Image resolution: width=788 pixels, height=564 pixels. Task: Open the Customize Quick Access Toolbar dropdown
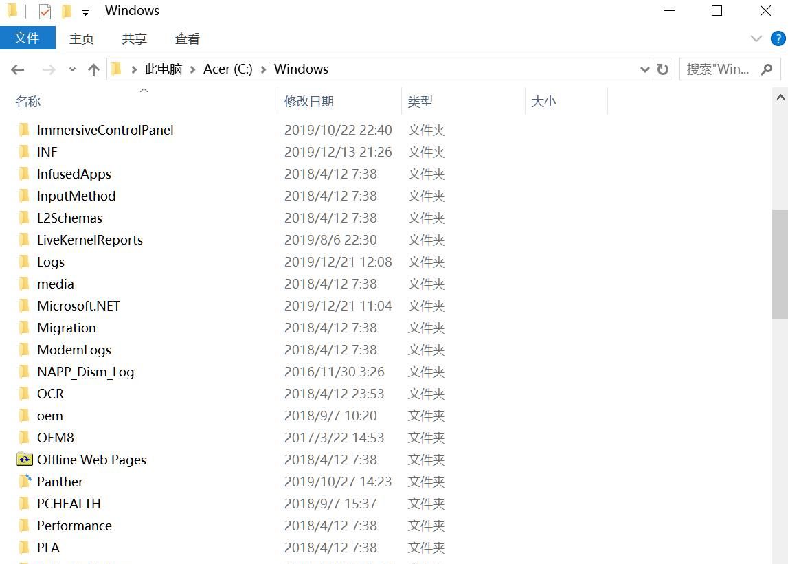click(85, 12)
